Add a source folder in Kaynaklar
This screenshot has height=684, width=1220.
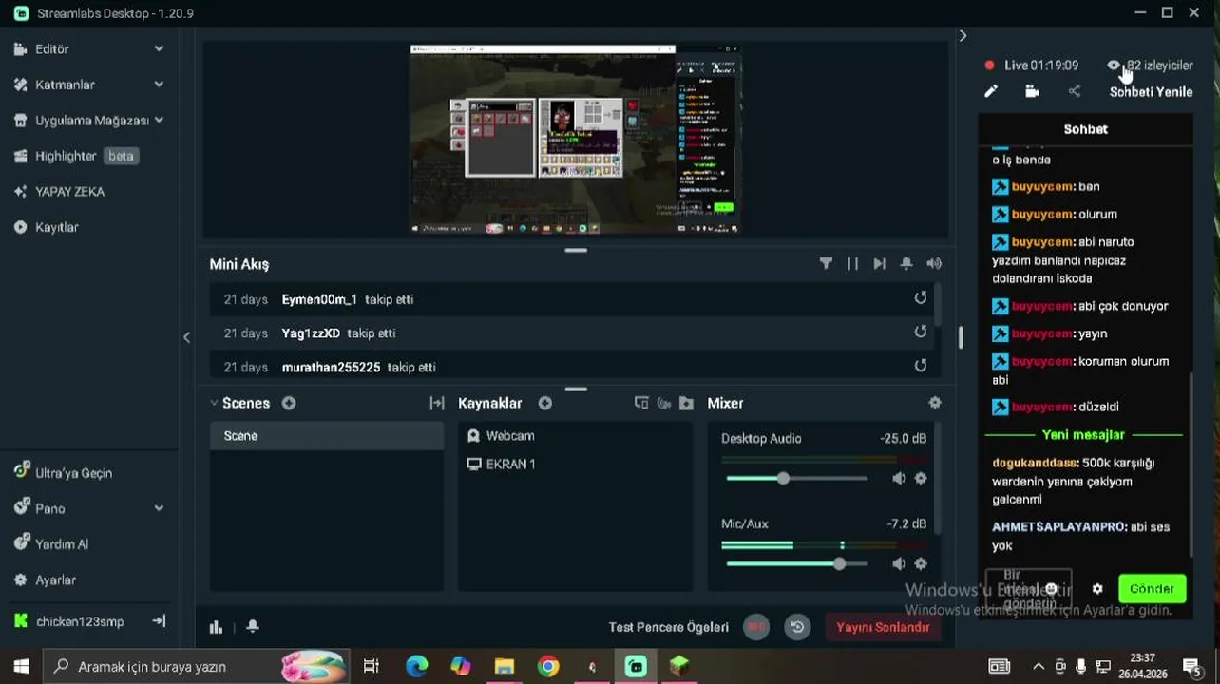(x=686, y=403)
